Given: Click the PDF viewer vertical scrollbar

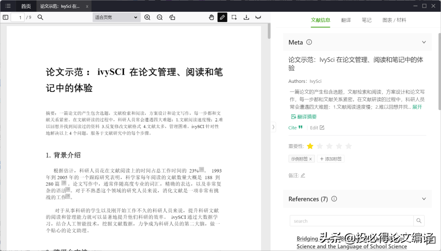Looking at the screenshot, I should point(269,31).
